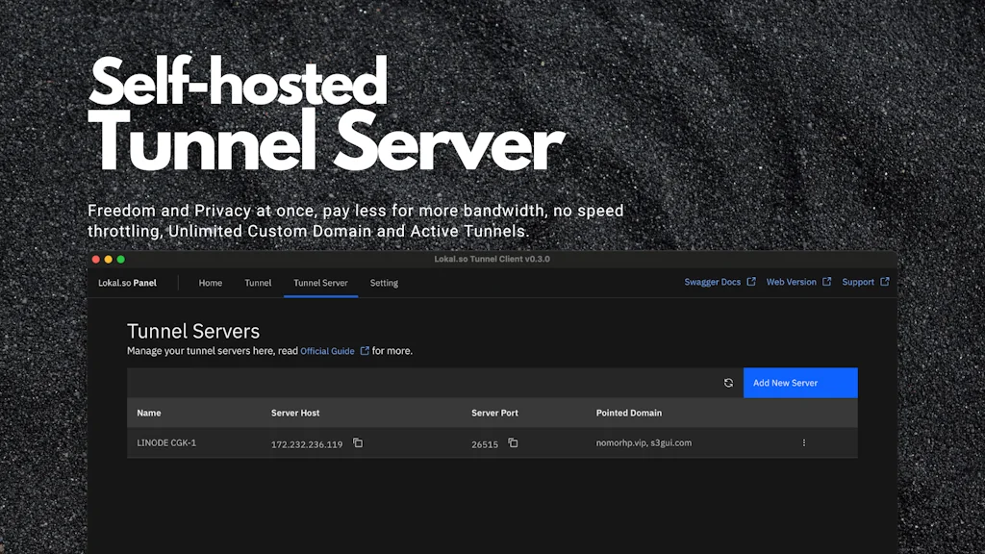Image resolution: width=985 pixels, height=554 pixels.
Task: Visit the Support page
Action: tap(859, 281)
